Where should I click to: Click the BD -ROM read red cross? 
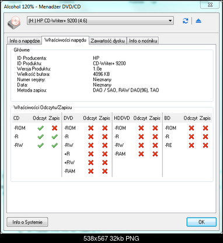[191, 128]
